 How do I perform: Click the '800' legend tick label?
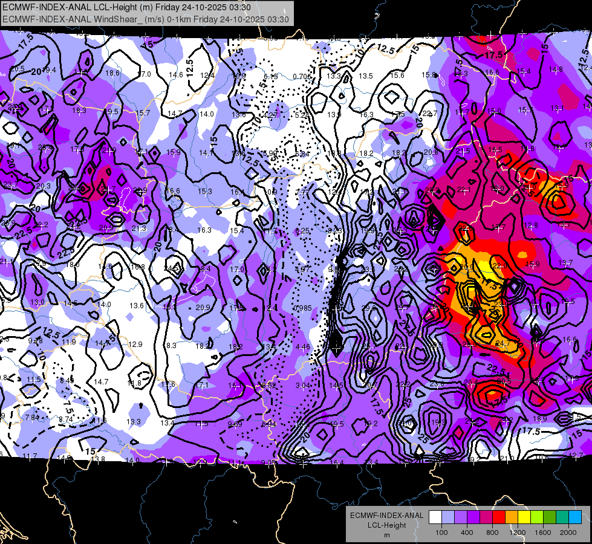coord(492,533)
